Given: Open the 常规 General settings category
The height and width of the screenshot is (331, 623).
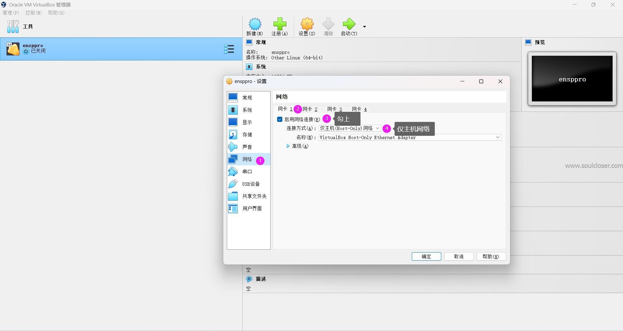Looking at the screenshot, I should (x=249, y=98).
